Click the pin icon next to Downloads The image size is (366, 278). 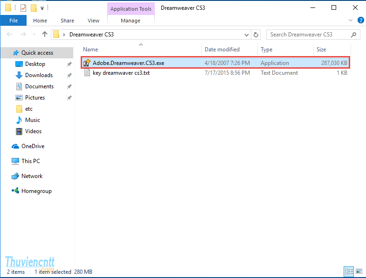(69, 75)
